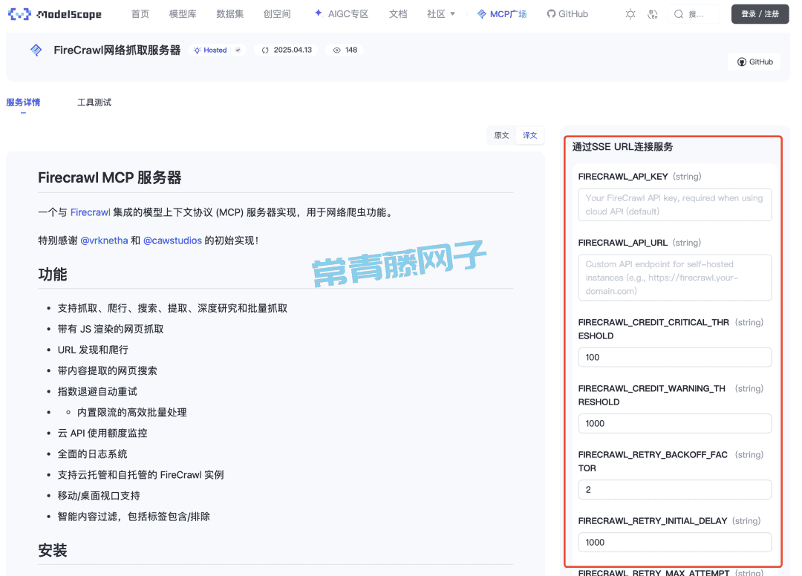Click the 带有 JS 渲染的网页抓取 bullet
The width and height of the screenshot is (802, 576).
(x=111, y=329)
